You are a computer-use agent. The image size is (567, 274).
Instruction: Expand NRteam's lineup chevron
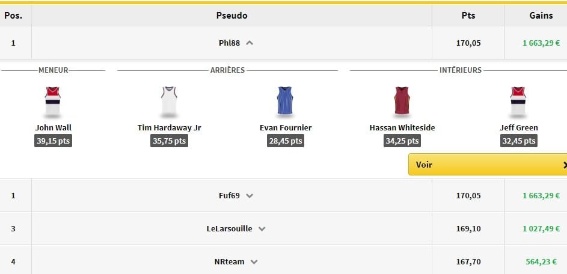click(254, 262)
